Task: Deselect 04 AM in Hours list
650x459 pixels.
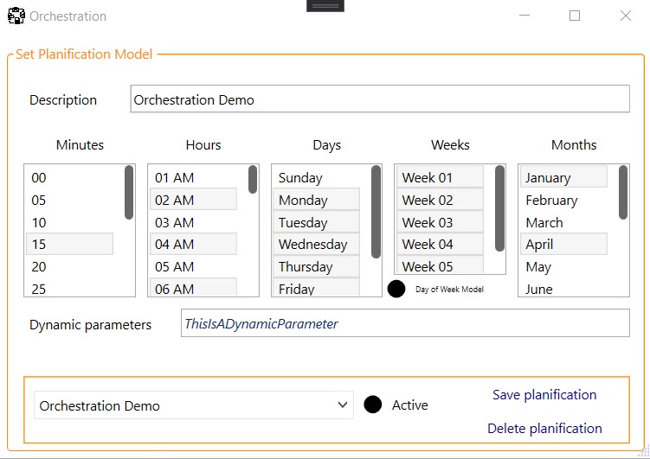Action: [x=193, y=244]
